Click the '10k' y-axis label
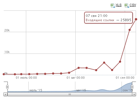 coord(7,52)
